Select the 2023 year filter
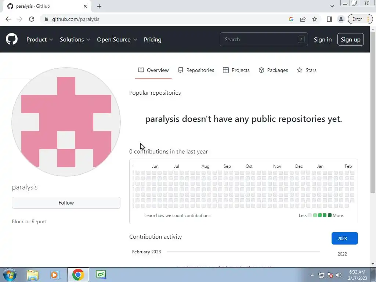376x282 pixels. tap(344, 238)
